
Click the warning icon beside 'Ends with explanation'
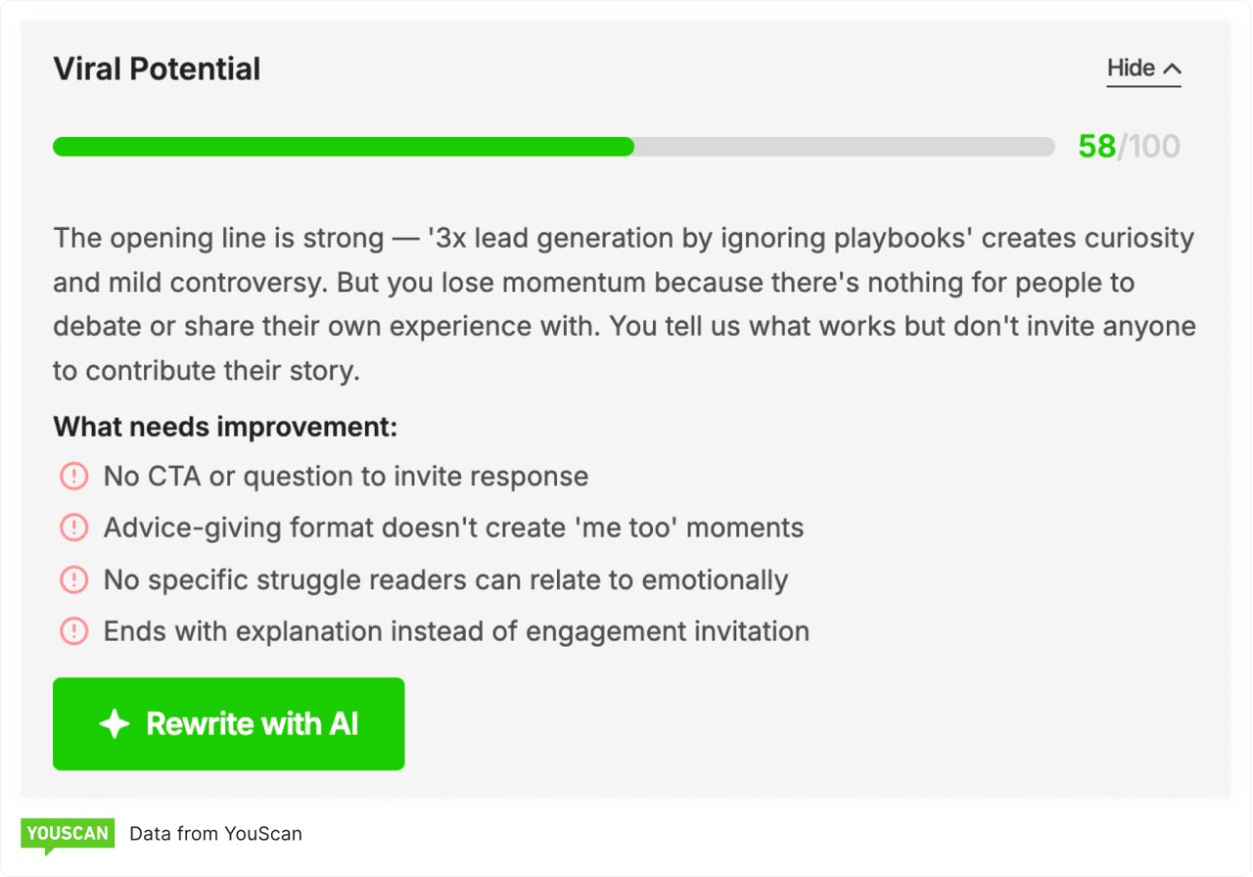[73, 631]
